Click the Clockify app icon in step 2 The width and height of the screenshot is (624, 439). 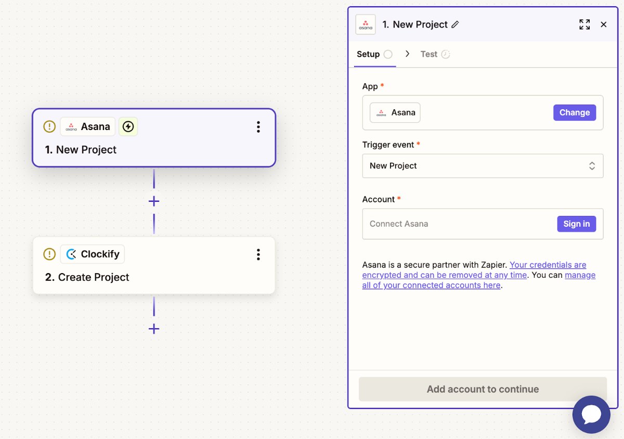[70, 254]
